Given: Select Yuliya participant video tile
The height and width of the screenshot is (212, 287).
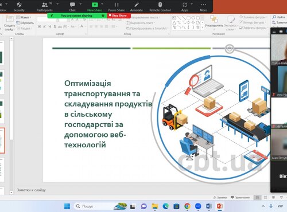Looking at the screenshot, I should pos(279,50).
